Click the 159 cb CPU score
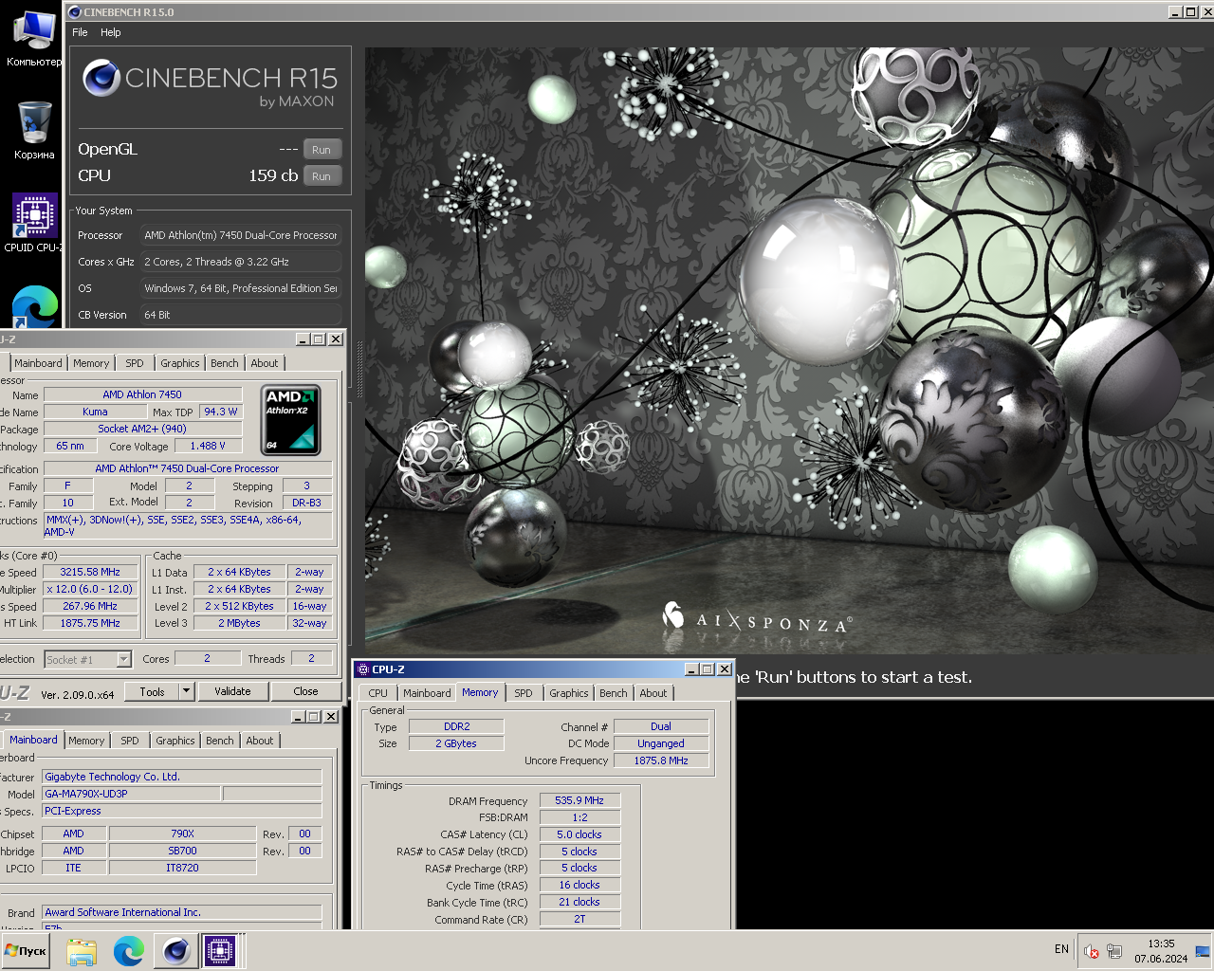 click(x=273, y=175)
